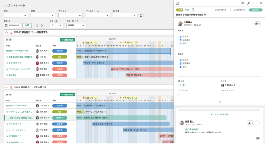
Task: Open the マイルストーン filter dropdown
Action: click(98, 16)
